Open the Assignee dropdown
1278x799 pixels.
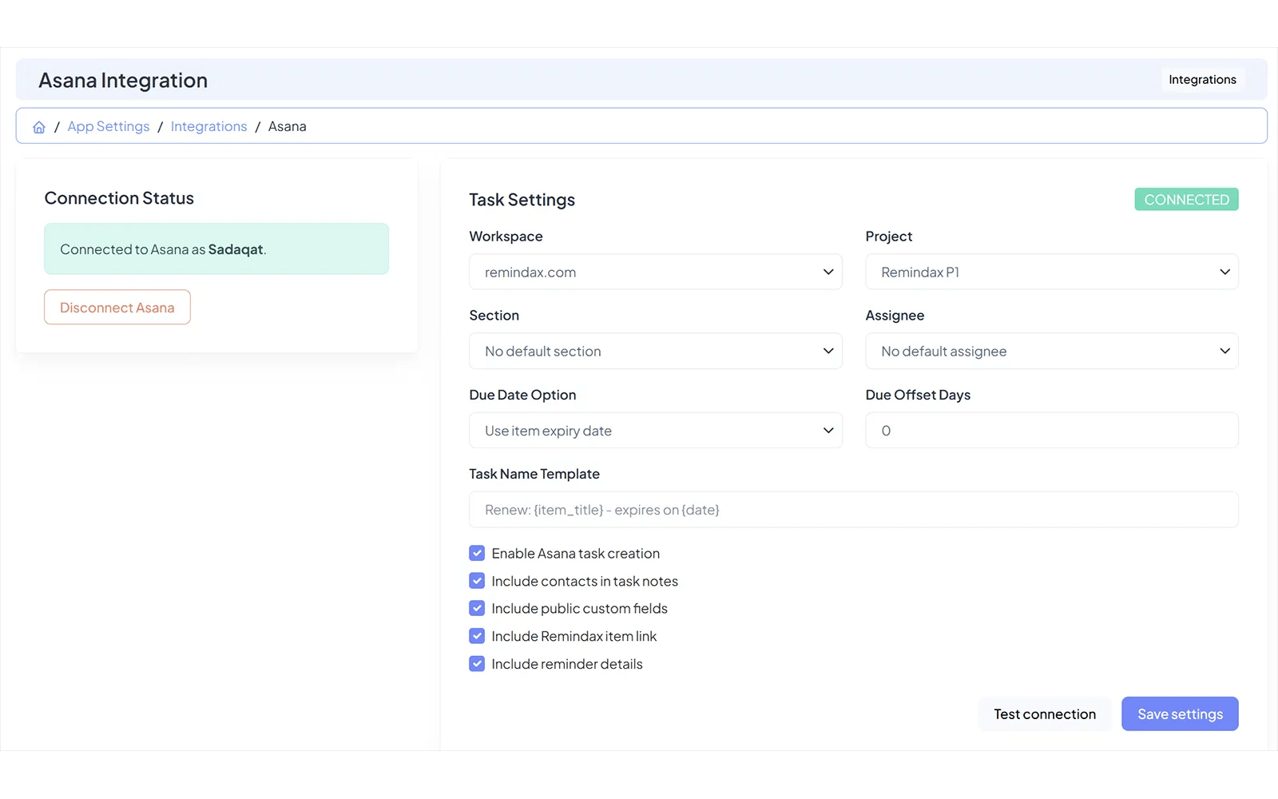coord(1052,352)
